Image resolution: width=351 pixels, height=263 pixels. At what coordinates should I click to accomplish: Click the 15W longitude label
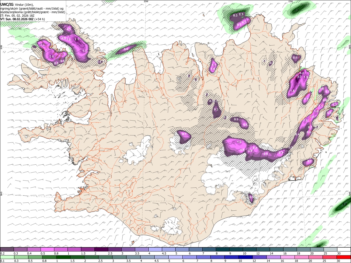(290, 1)
